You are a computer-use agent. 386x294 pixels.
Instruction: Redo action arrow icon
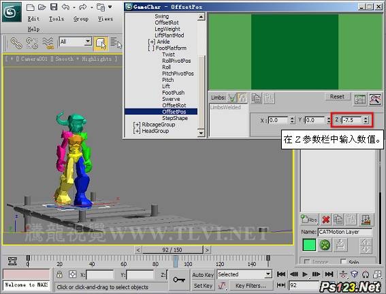(x=83, y=7)
